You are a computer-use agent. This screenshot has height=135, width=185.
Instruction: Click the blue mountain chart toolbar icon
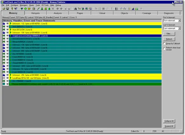[133, 9]
